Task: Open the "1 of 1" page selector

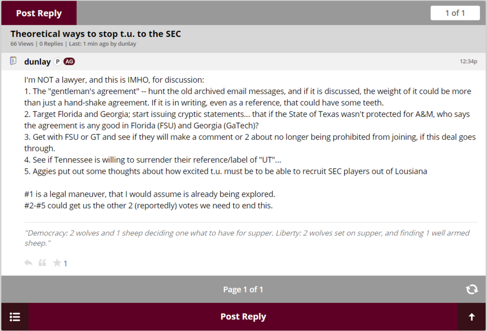Action: [x=455, y=13]
